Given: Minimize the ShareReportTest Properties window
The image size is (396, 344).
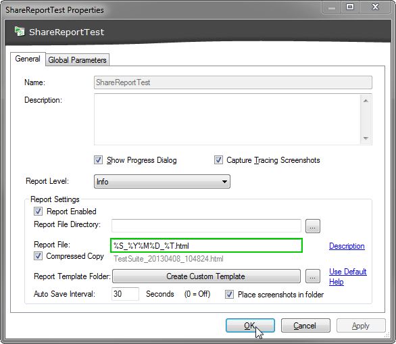Looking at the screenshot, I should point(332,7).
